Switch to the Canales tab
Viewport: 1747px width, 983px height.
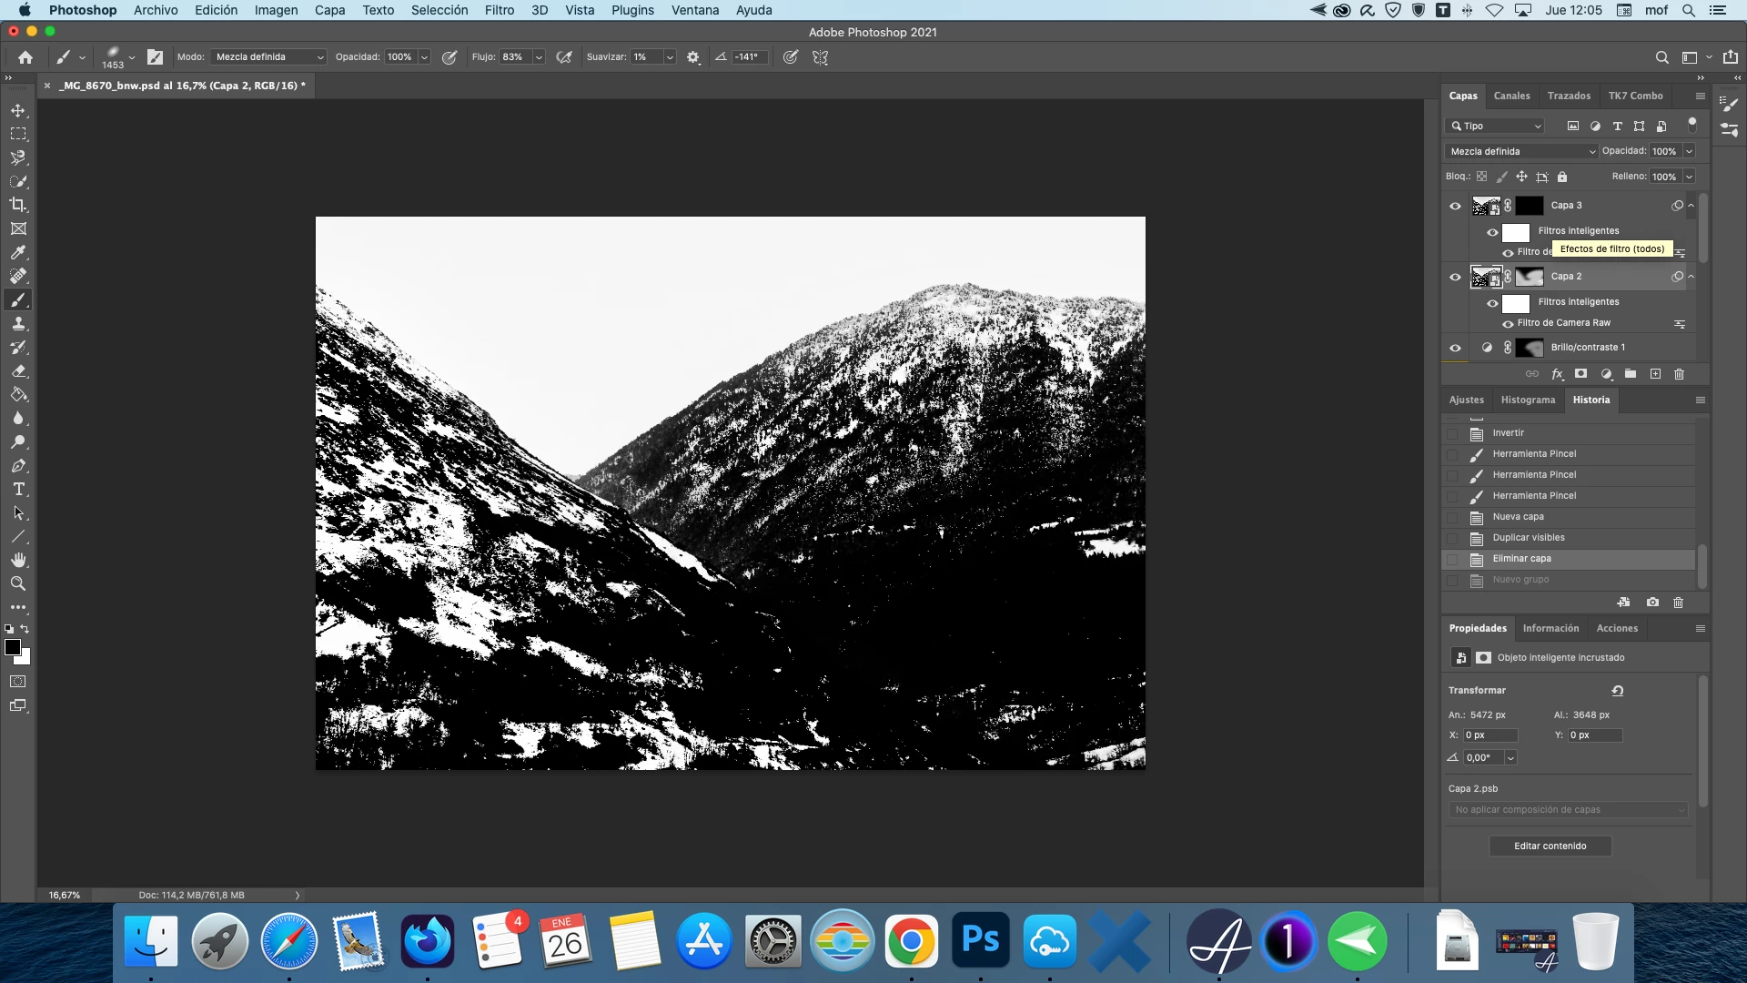click(1511, 96)
